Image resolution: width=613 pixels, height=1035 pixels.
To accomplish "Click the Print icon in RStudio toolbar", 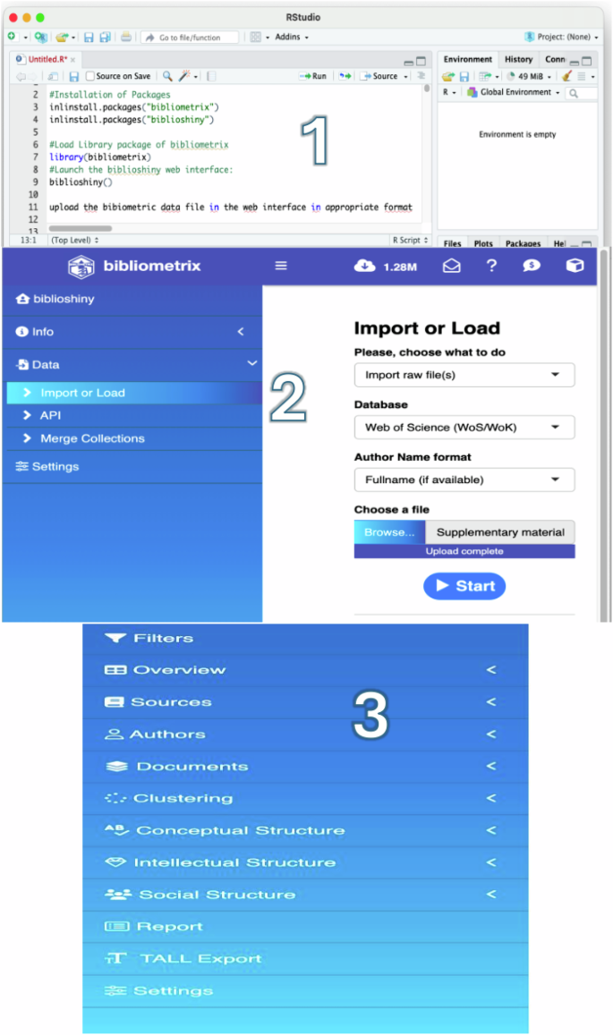I will 125,38.
